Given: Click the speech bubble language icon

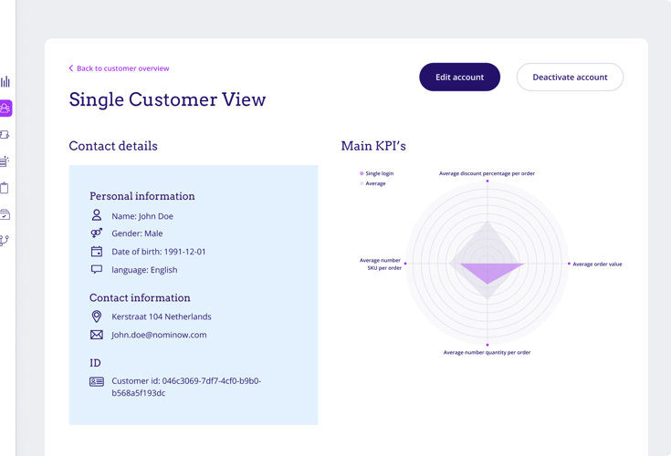Looking at the screenshot, I should pos(97,270).
